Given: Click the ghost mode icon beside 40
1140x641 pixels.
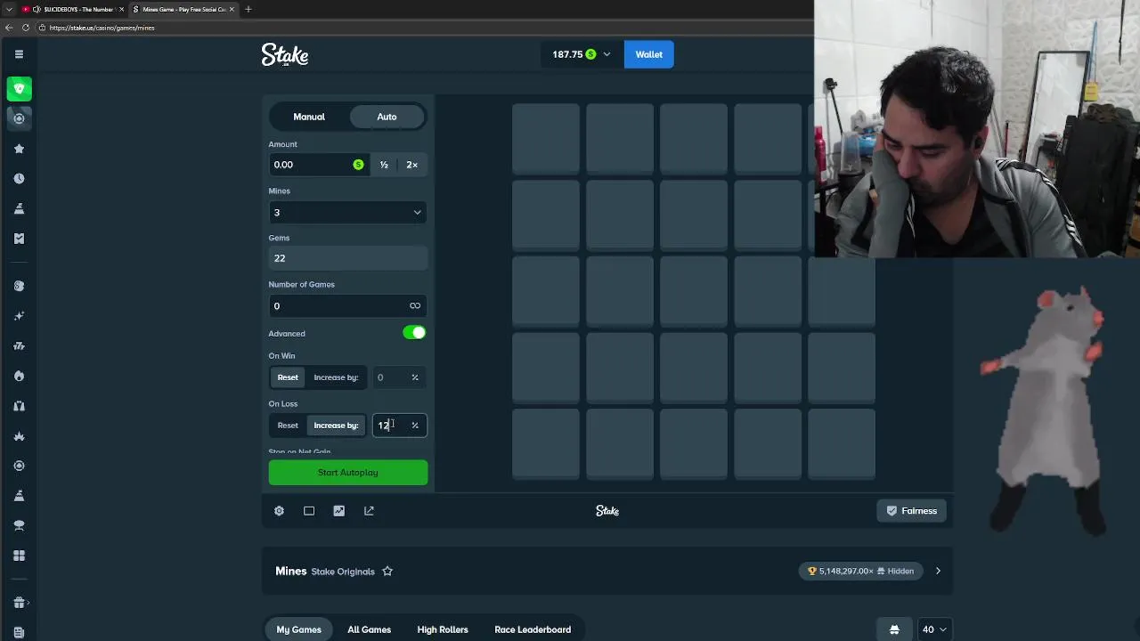Looking at the screenshot, I should 894,629.
